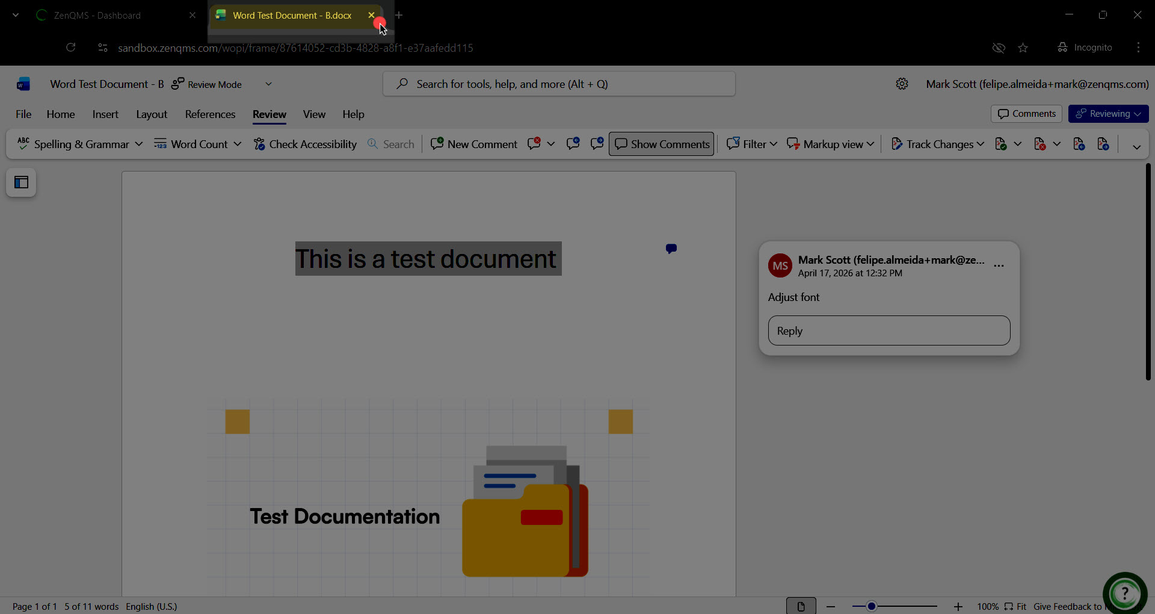Viewport: 1155px width, 614px height.
Task: Open the Word Count dropdown
Action: click(x=197, y=144)
